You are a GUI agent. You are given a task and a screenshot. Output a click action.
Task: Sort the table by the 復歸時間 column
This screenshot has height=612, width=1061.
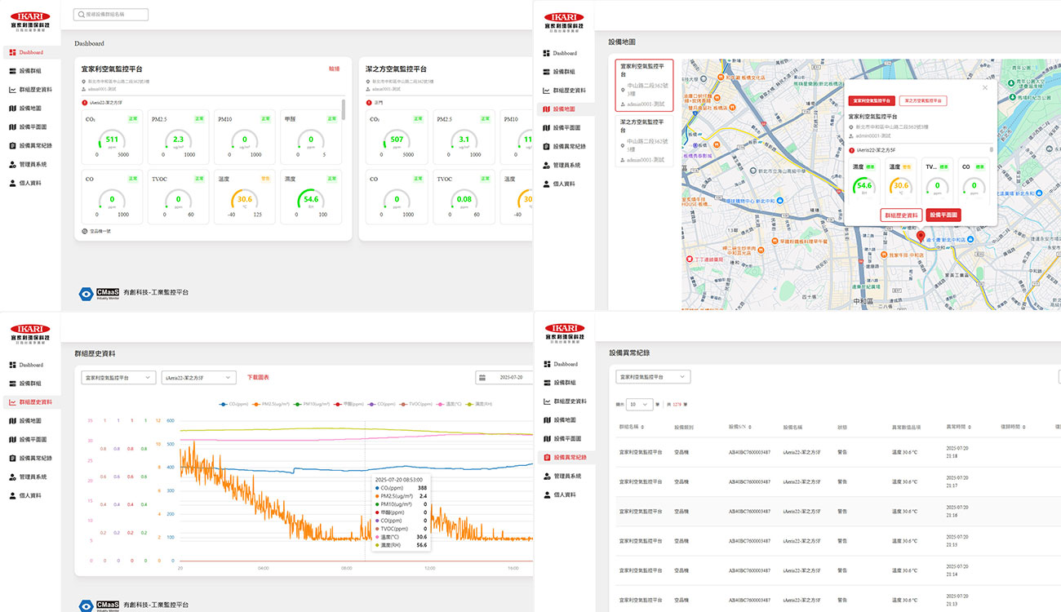pos(1013,427)
